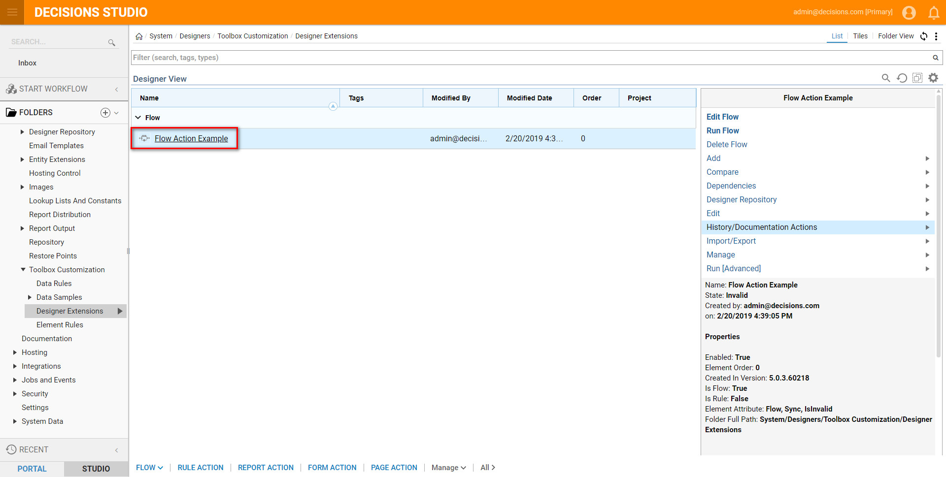Viewport: 946px width, 477px height.
Task: Click Run Flow action
Action: pyautogui.click(x=723, y=131)
